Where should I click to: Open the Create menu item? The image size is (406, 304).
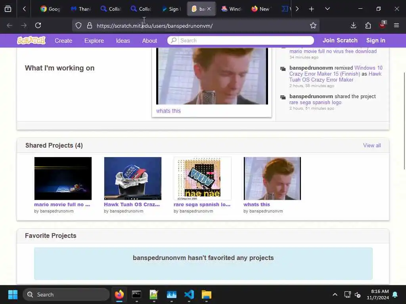point(63,41)
